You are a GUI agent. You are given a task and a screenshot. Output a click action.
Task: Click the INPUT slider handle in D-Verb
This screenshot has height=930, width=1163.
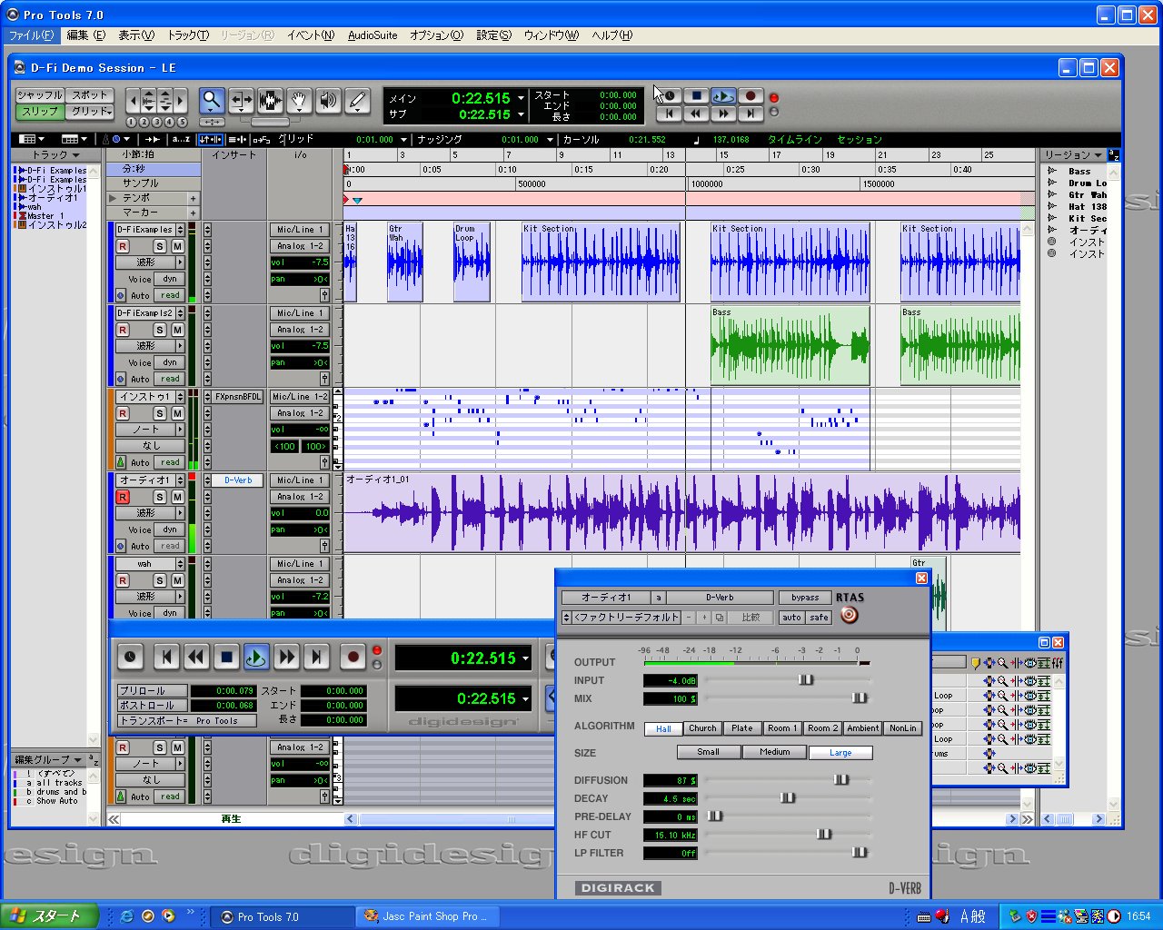pos(805,679)
